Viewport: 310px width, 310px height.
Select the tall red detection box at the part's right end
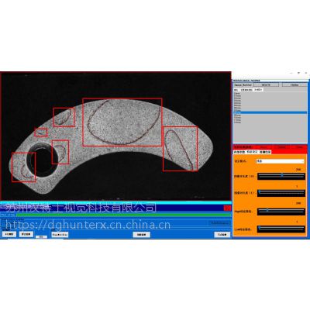tap(180, 149)
